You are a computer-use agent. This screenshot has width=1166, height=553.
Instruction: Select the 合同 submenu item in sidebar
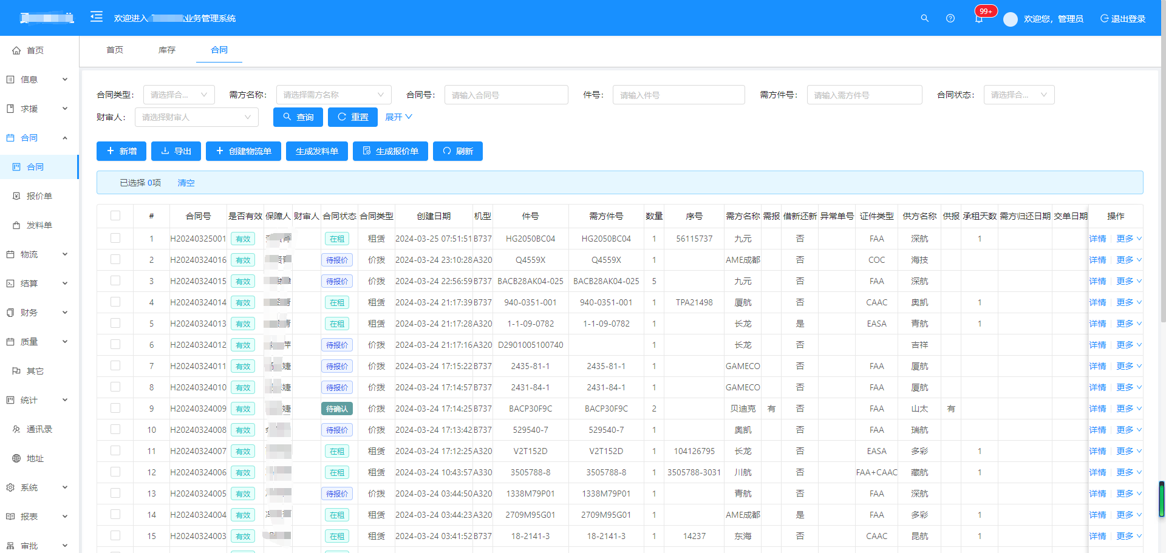pos(39,167)
